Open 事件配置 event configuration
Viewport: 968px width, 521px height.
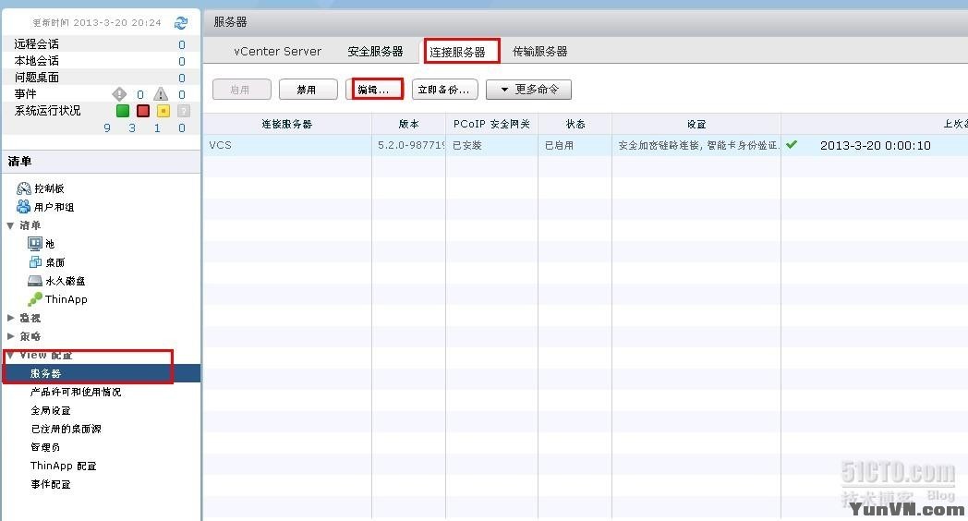(x=51, y=484)
